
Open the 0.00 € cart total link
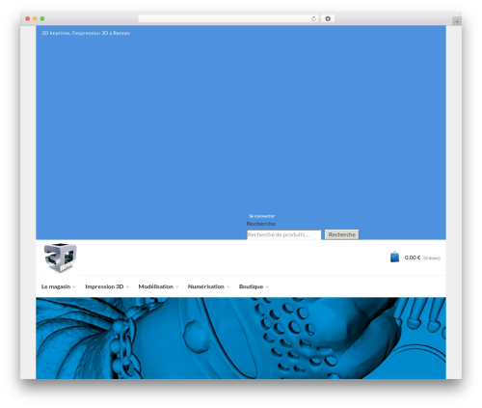(x=413, y=258)
